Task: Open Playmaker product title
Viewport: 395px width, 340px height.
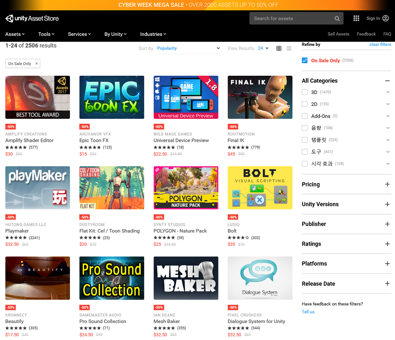Action: pos(17,231)
